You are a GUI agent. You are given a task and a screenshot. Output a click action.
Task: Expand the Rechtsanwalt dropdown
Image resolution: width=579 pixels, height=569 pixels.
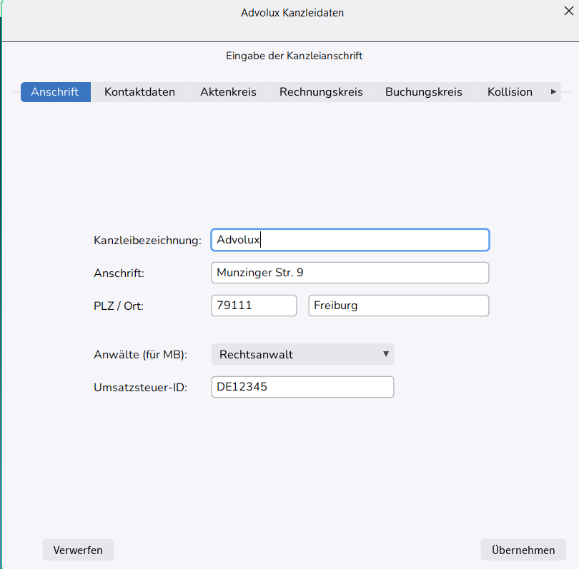pos(302,354)
